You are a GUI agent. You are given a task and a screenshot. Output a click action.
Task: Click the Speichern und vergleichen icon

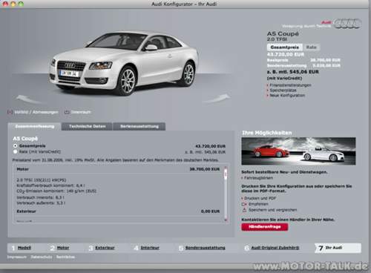coord(244,210)
